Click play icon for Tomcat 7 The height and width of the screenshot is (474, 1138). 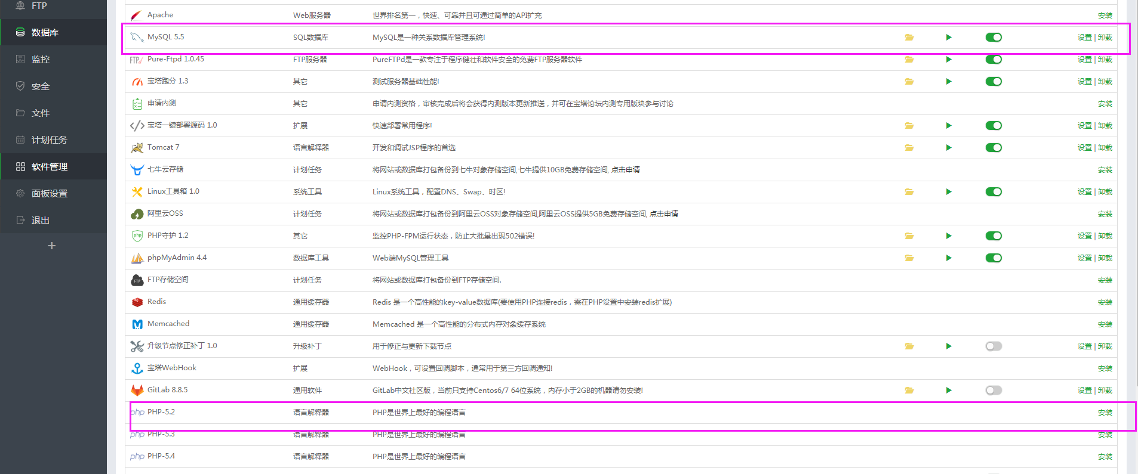(x=949, y=148)
